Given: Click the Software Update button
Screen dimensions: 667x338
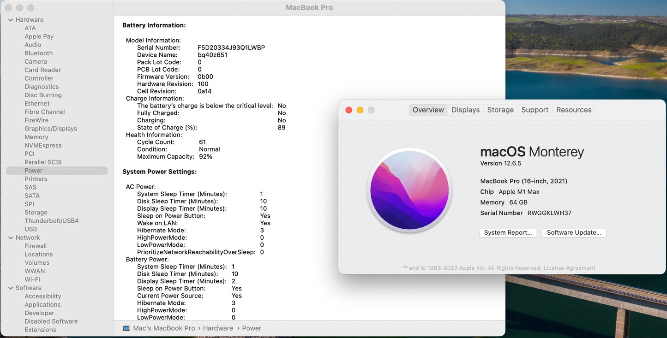Looking at the screenshot, I should coord(574,233).
